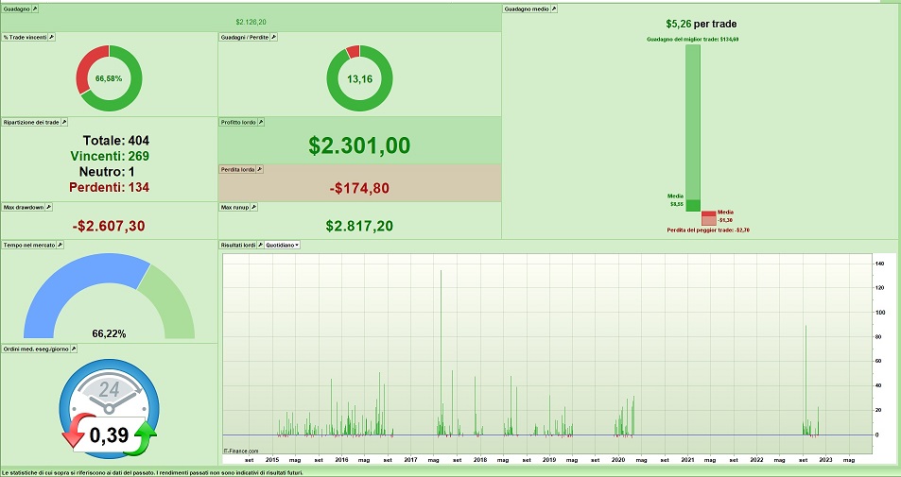This screenshot has width=901, height=477.
Task: Click the 2020 label on chart time axis
Action: (618, 460)
